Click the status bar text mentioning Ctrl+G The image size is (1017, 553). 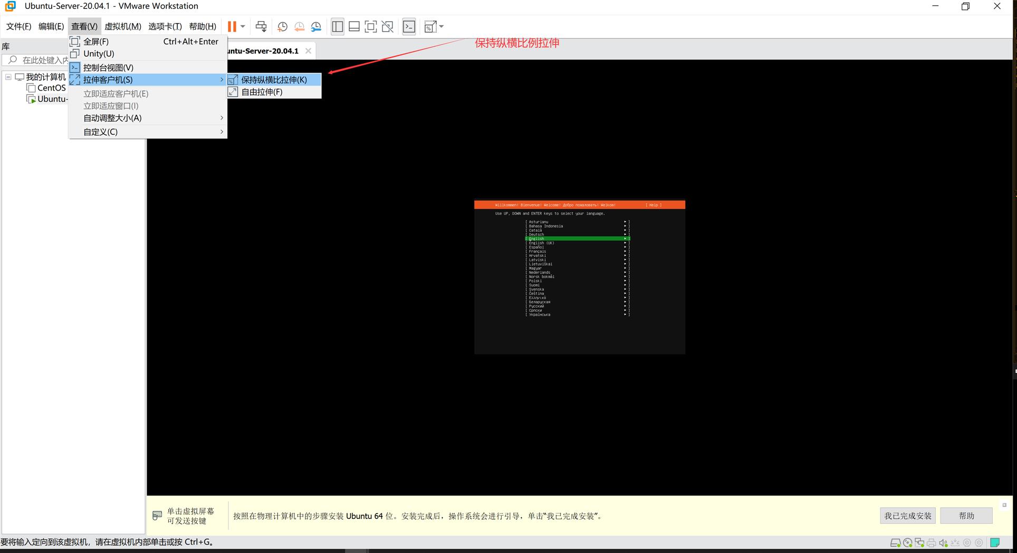click(x=108, y=542)
